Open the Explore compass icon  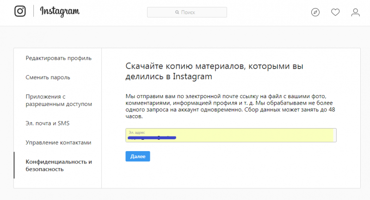pyautogui.click(x=315, y=12)
